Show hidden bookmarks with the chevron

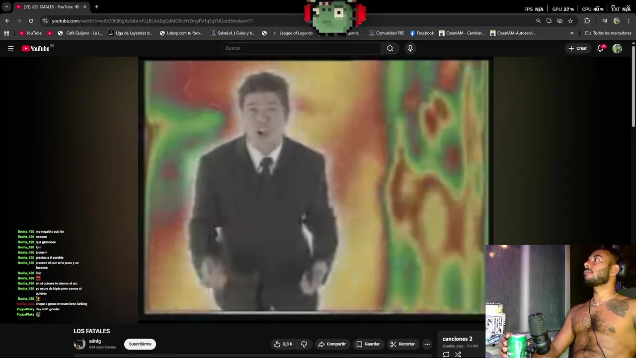point(572,33)
